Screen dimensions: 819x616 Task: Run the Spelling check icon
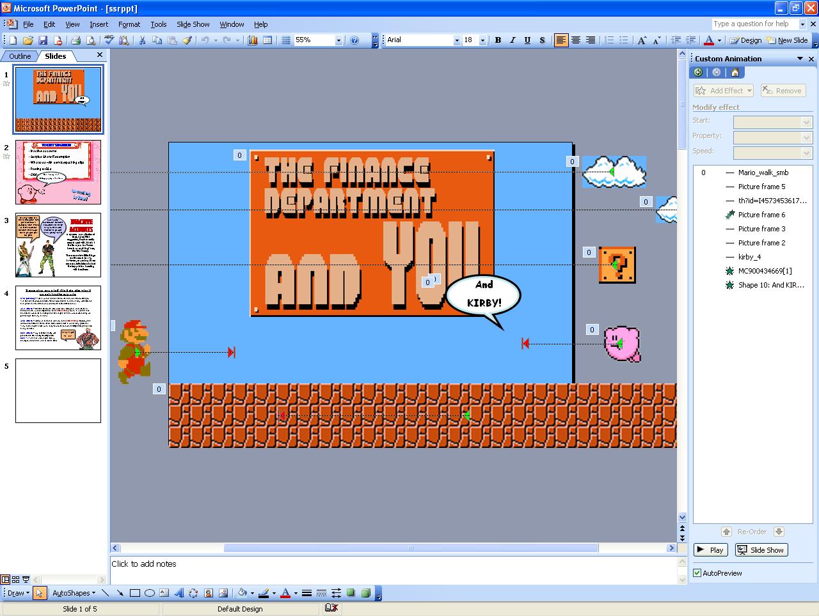click(x=109, y=40)
